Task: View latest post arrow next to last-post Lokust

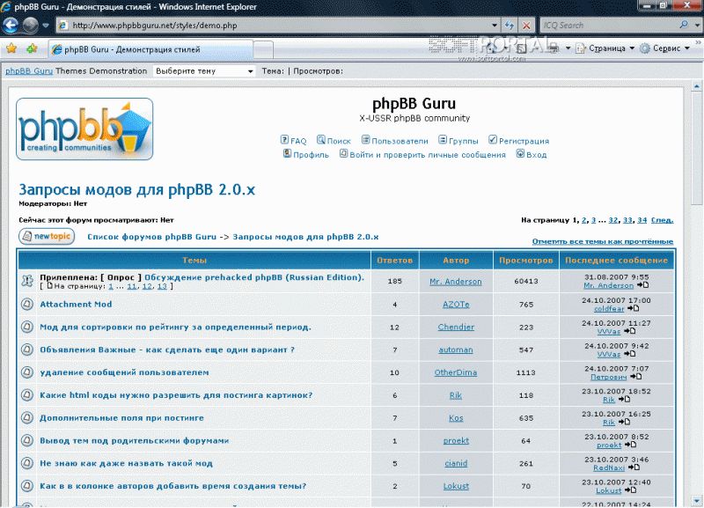Action: coord(630,490)
